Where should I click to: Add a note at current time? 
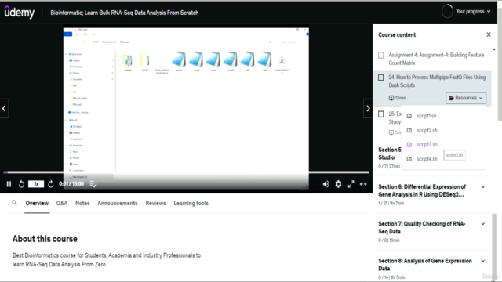(x=93, y=184)
